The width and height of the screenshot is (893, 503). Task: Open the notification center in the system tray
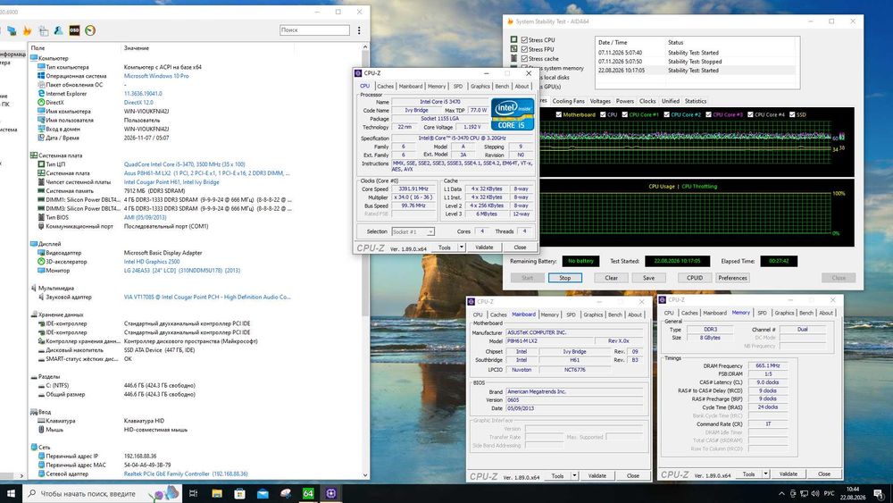[879, 493]
